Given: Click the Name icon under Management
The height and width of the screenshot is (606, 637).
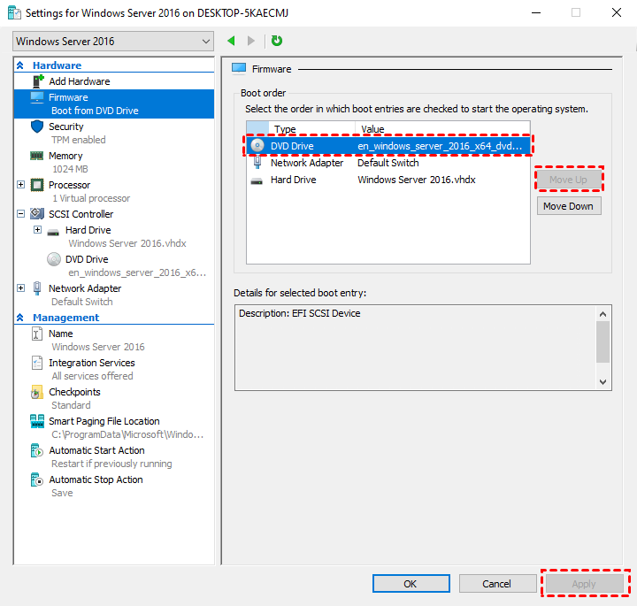Looking at the screenshot, I should pos(36,334).
